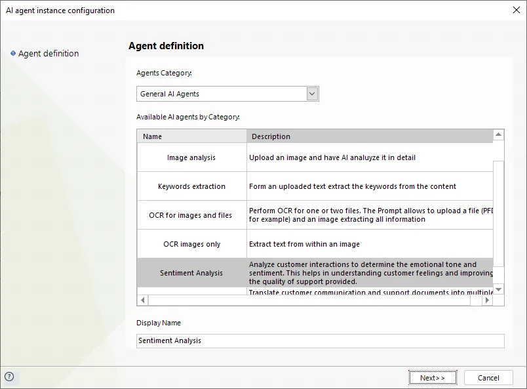Image resolution: width=527 pixels, height=389 pixels.
Task: Click 'Form an uploaded text extract the keywords' description
Action: (353, 186)
